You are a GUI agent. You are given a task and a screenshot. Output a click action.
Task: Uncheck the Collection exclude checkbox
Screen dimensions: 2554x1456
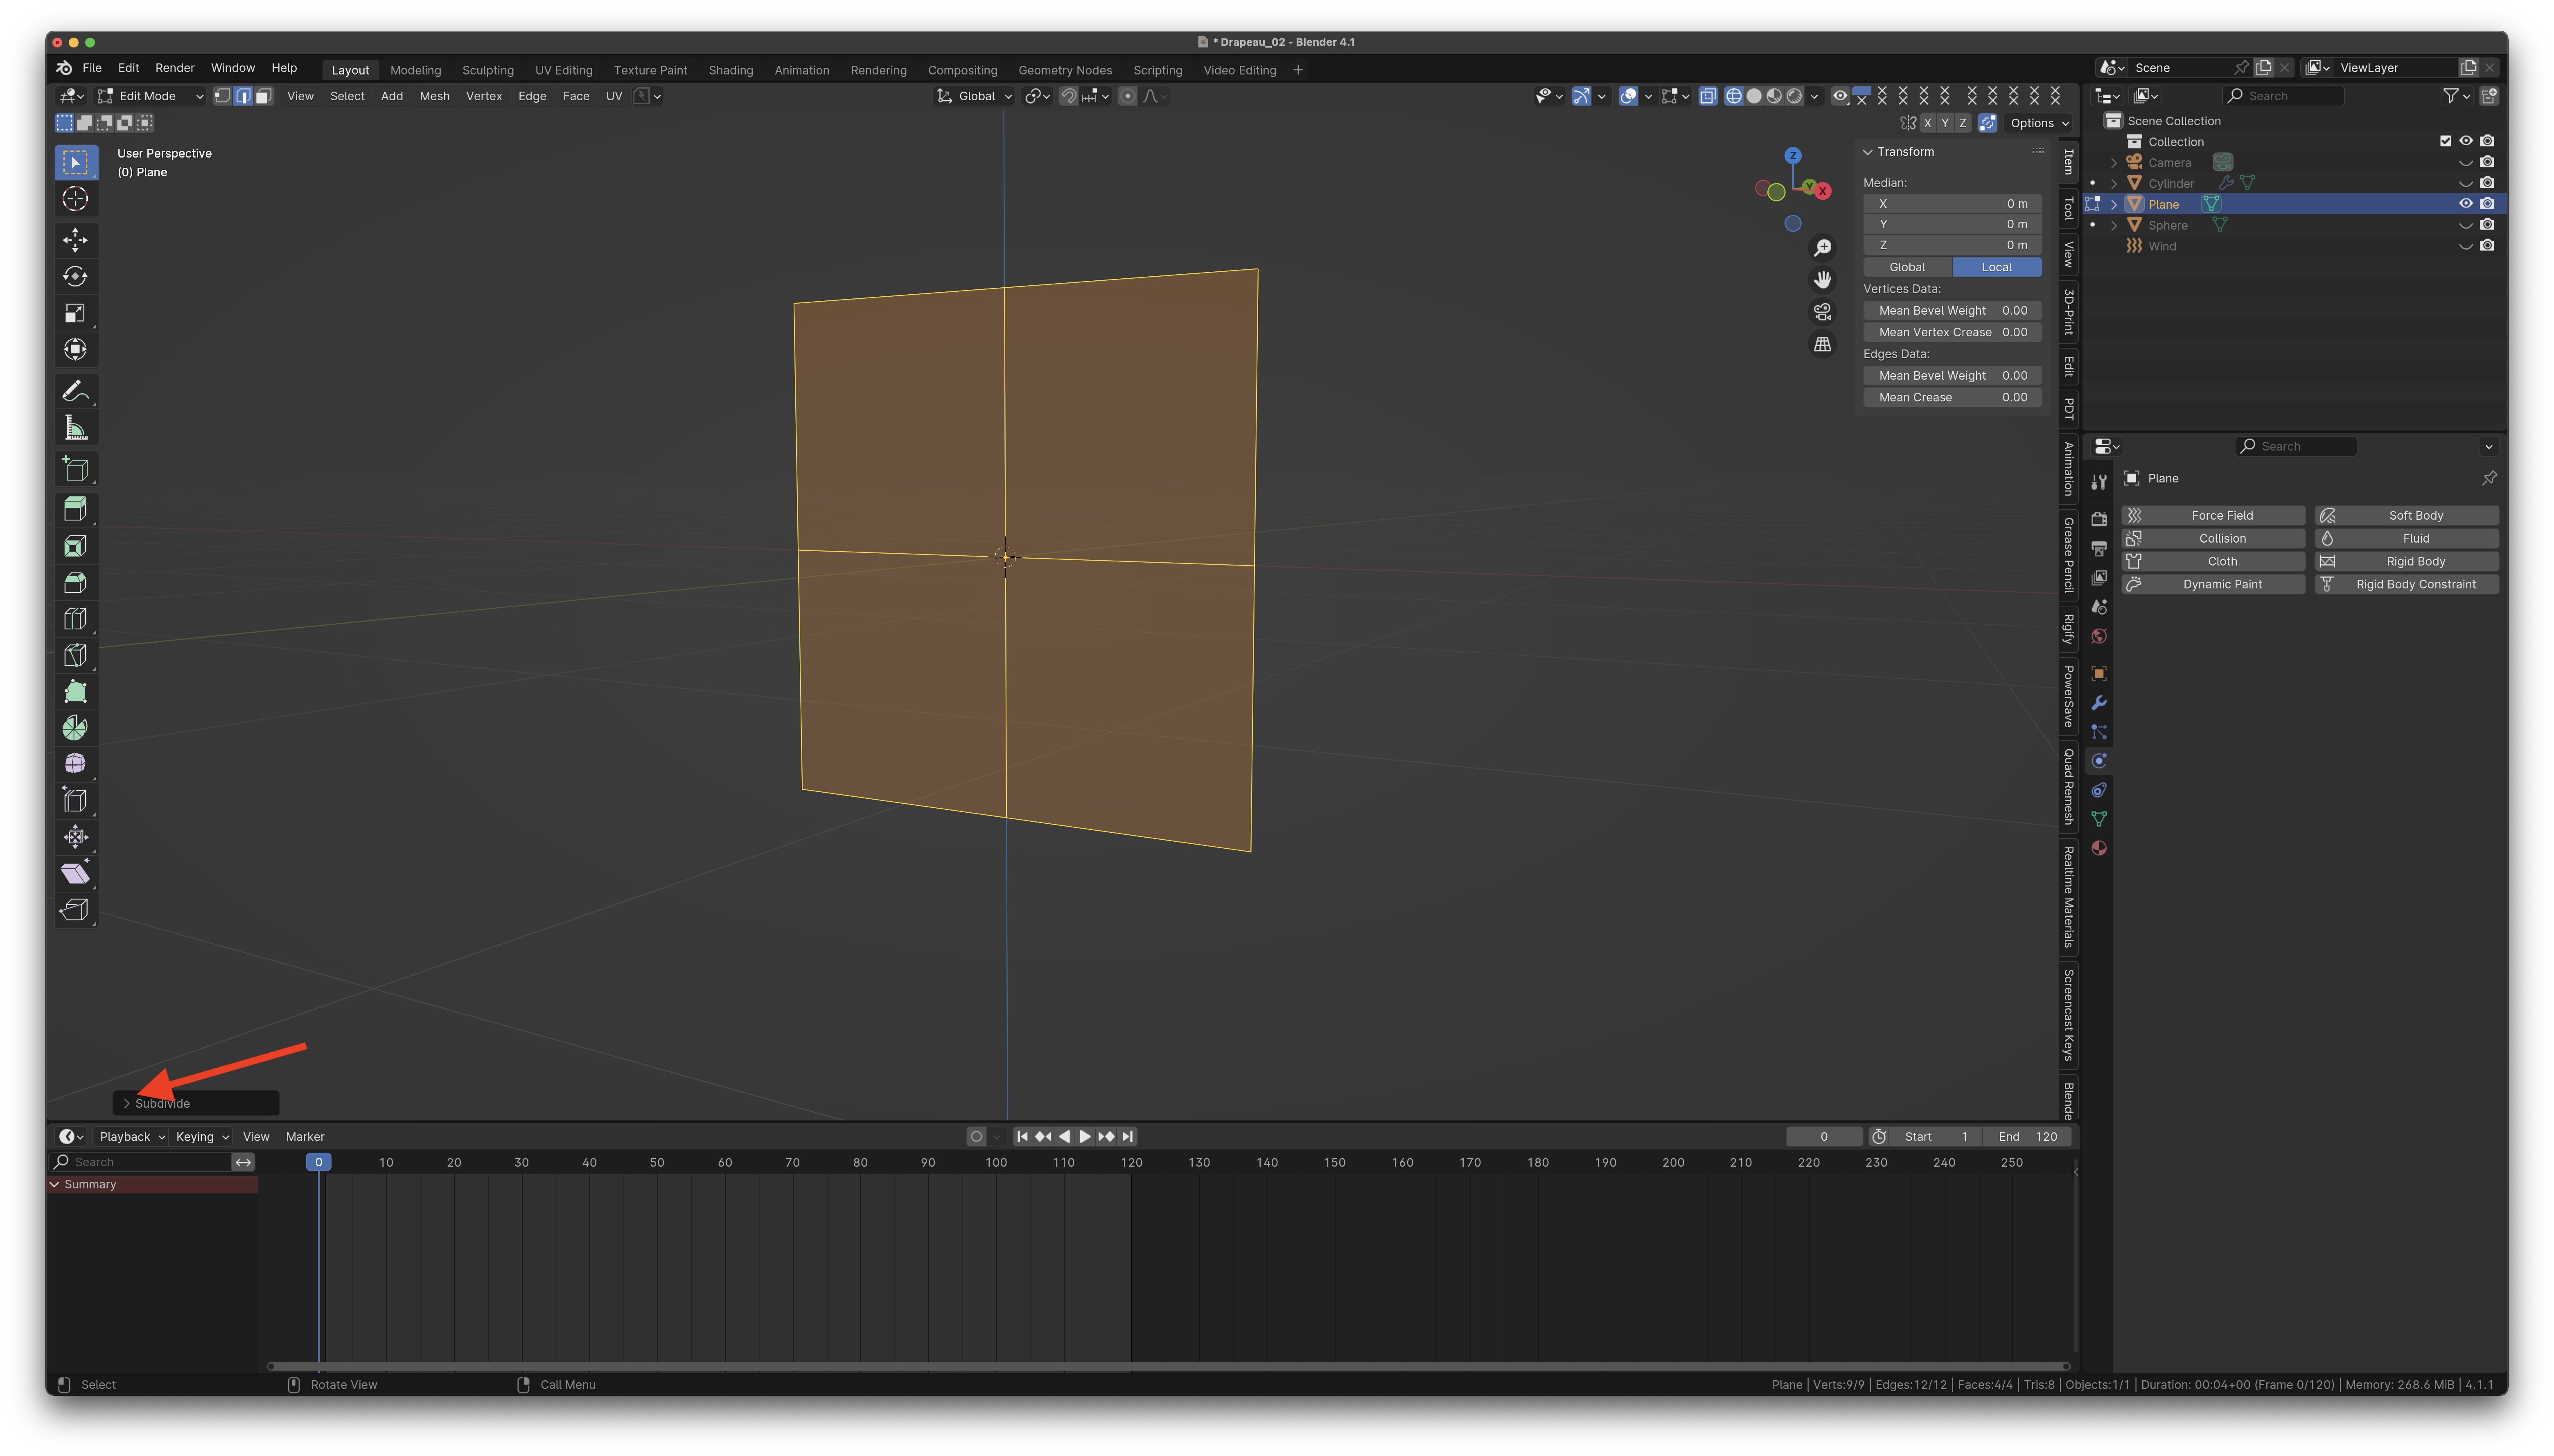tap(2445, 141)
